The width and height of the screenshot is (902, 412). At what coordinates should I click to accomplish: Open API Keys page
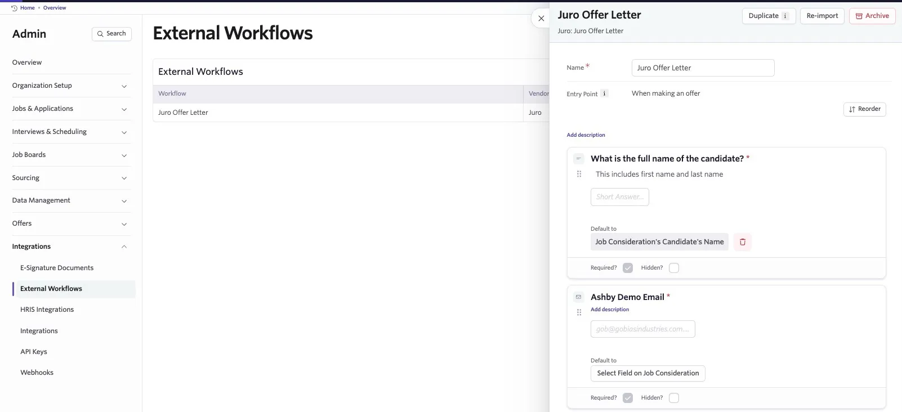pyautogui.click(x=34, y=352)
